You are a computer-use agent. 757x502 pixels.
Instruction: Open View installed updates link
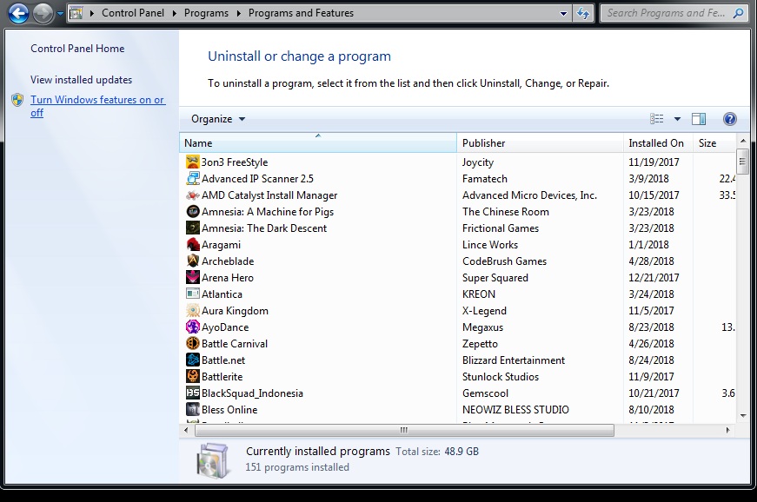click(x=81, y=80)
